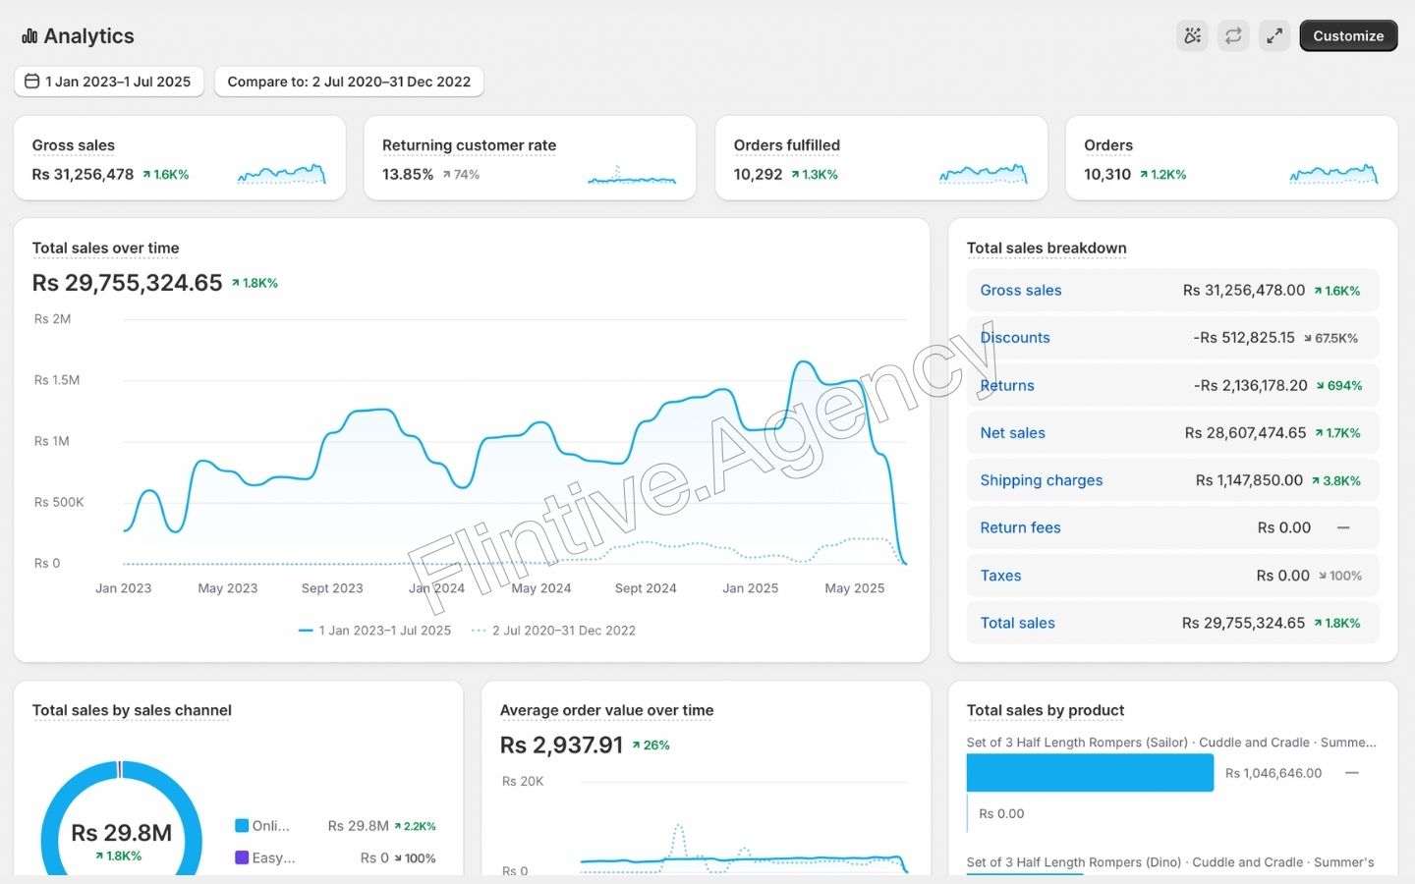Open the Average order value over time report
Screen dimensions: 1415x884
coord(606,710)
